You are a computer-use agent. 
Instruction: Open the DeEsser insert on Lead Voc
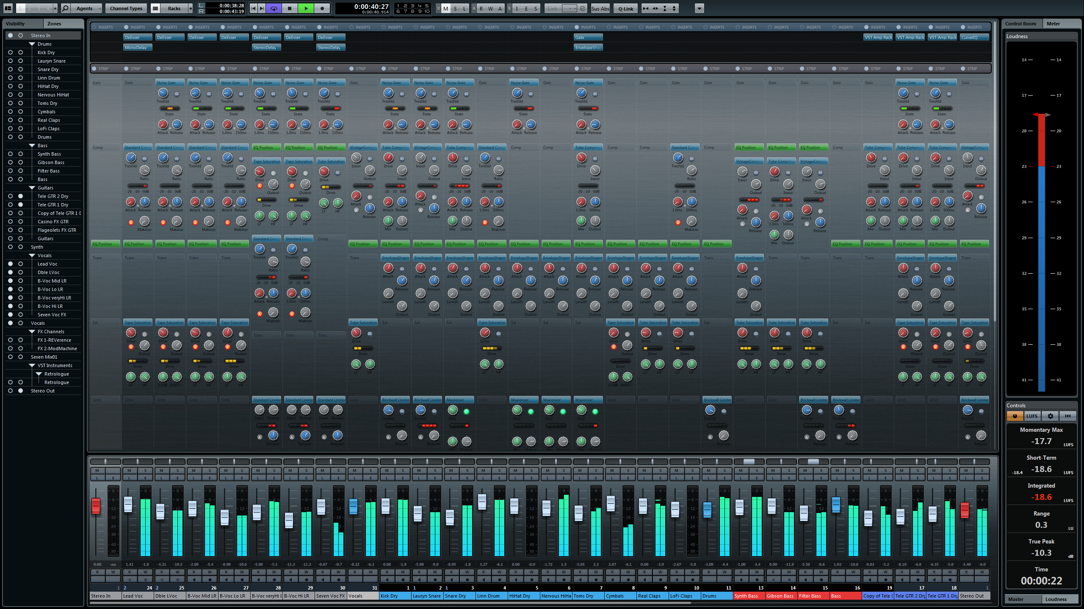tap(136, 37)
